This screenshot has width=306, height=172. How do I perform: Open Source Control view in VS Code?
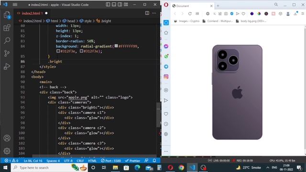(7, 53)
